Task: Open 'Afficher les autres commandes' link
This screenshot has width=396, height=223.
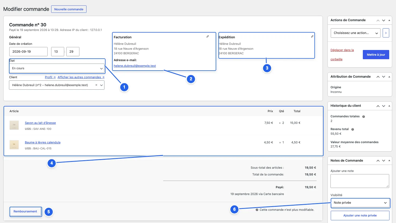Action: click(x=81, y=77)
